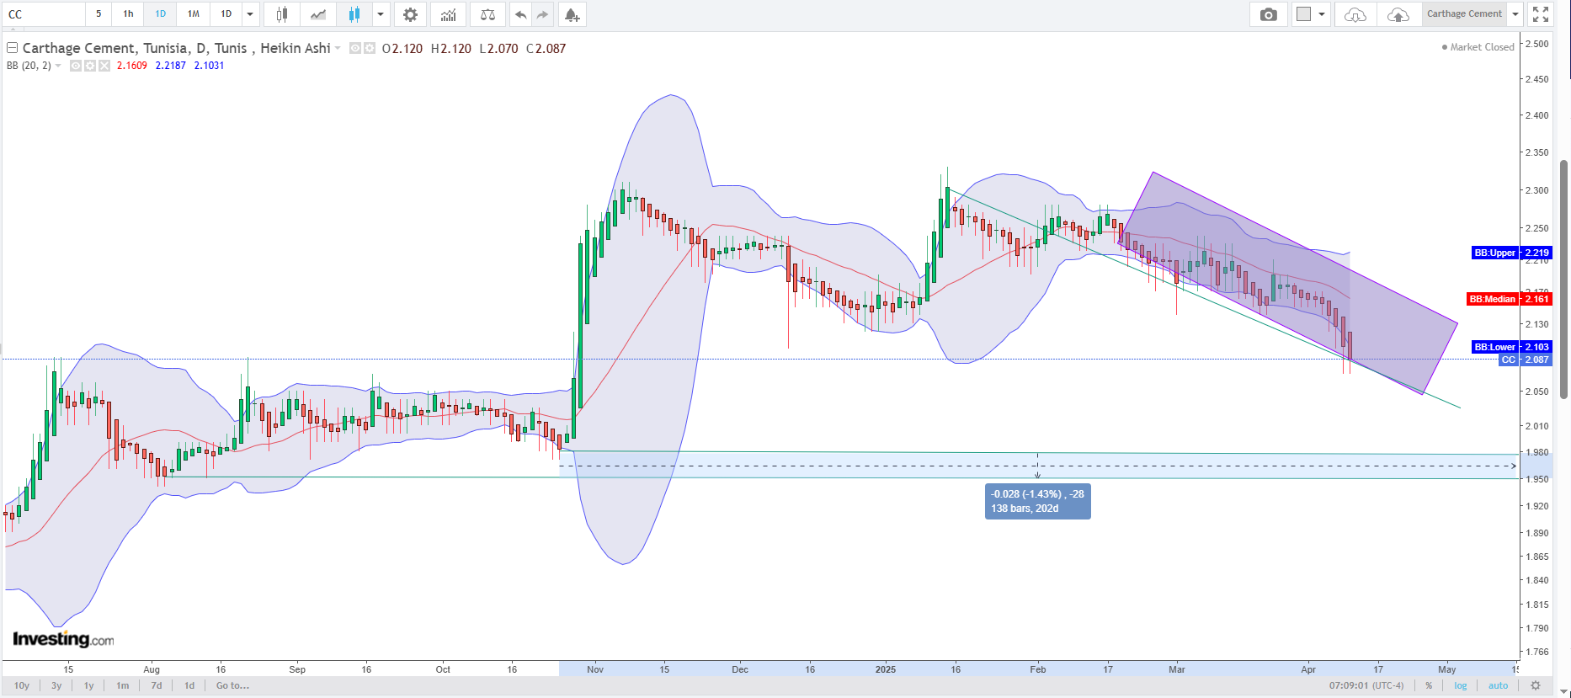Open the indicators icon
The width and height of the screenshot is (1571, 698).
coord(449,14)
